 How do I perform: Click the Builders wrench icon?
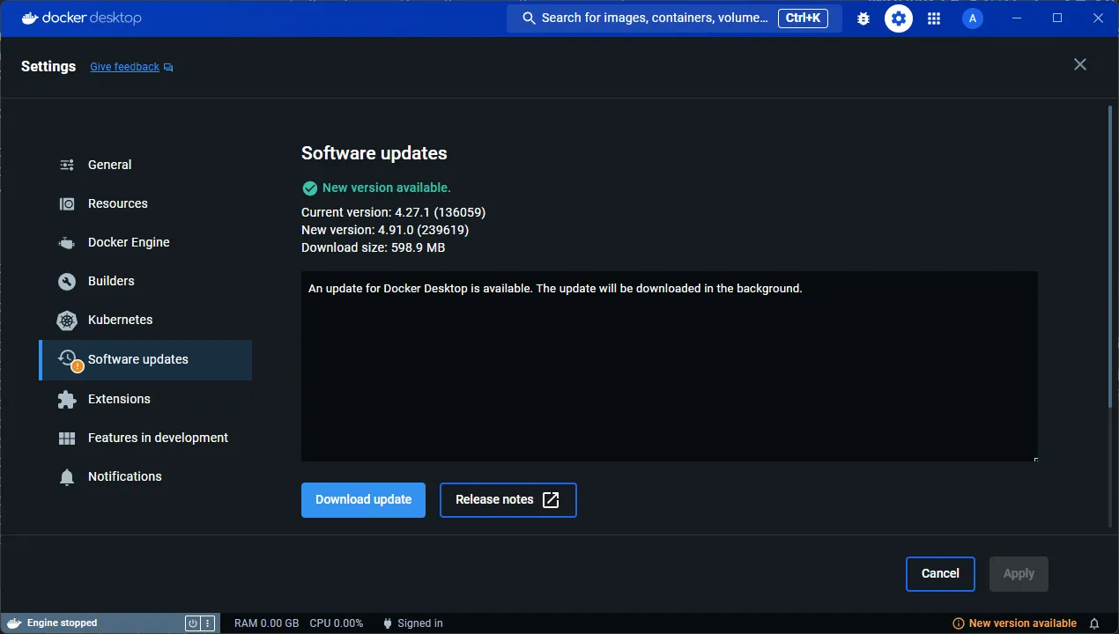point(67,281)
